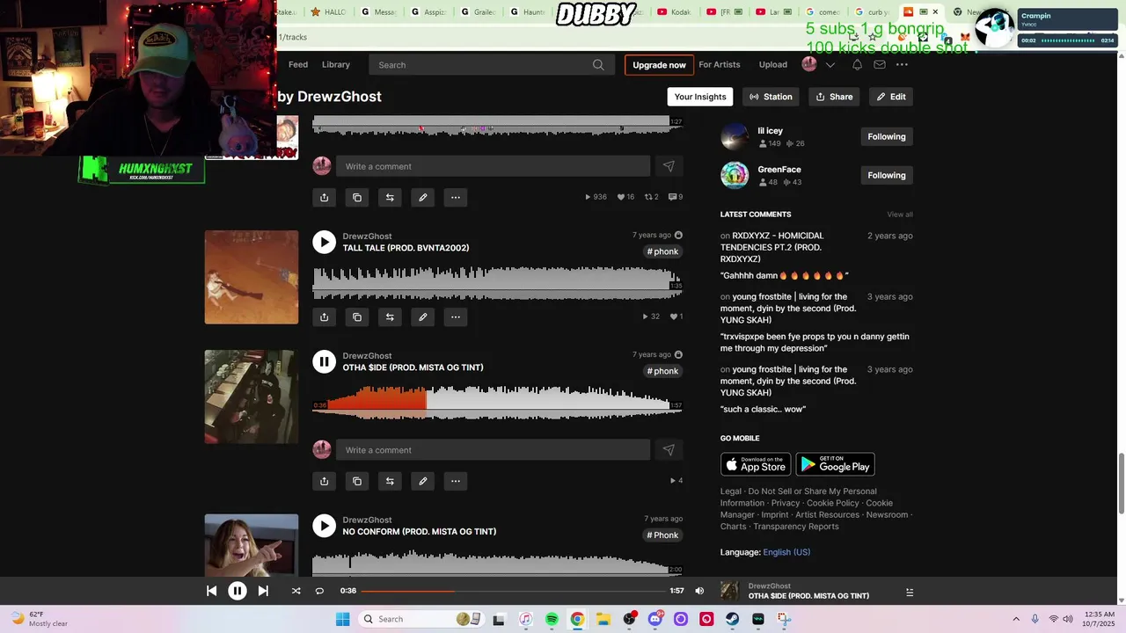Start the Station

771,97
